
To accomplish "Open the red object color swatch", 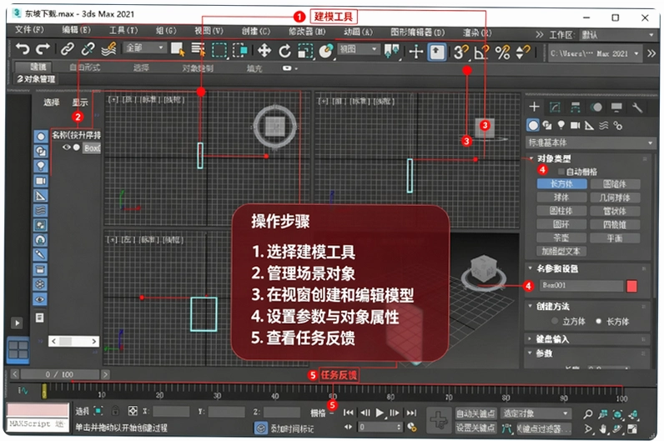I will coord(631,286).
